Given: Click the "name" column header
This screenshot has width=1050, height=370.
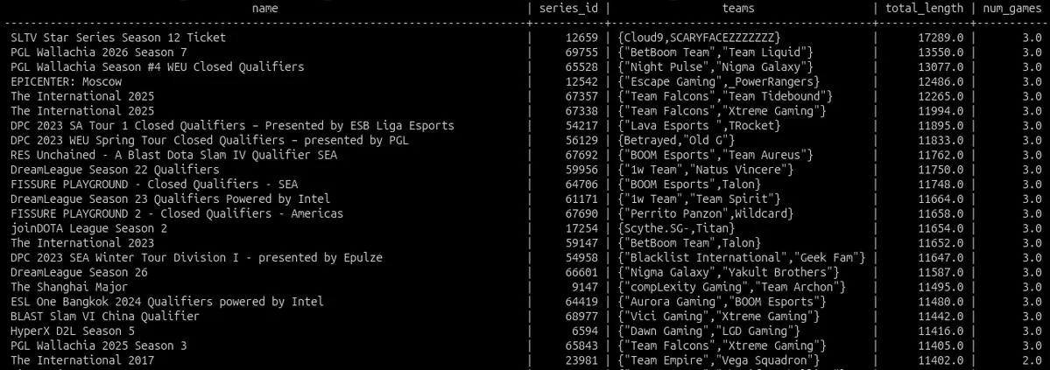Looking at the screenshot, I should [264, 8].
